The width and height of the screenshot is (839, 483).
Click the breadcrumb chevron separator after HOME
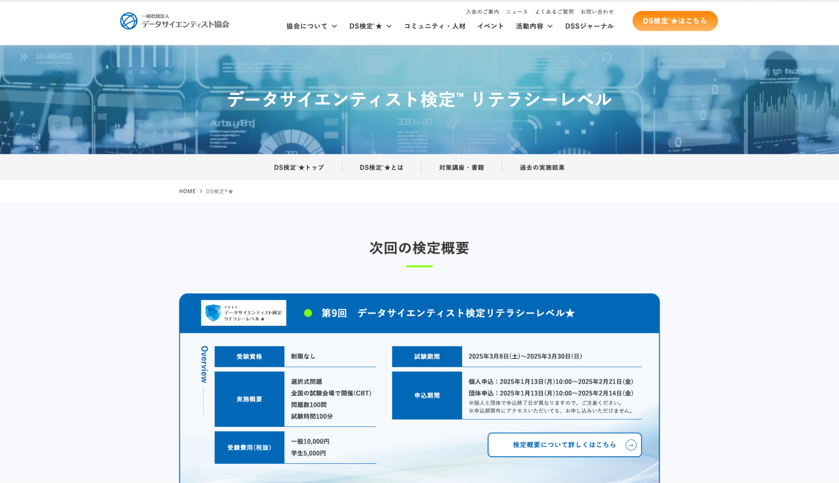pyautogui.click(x=201, y=191)
